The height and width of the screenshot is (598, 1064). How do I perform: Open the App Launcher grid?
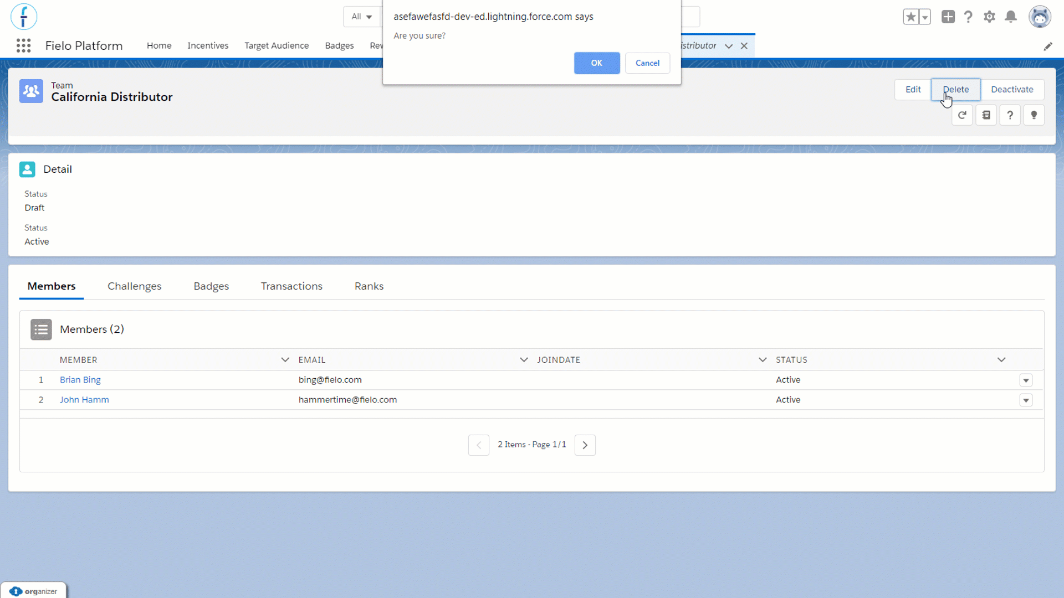pyautogui.click(x=23, y=45)
